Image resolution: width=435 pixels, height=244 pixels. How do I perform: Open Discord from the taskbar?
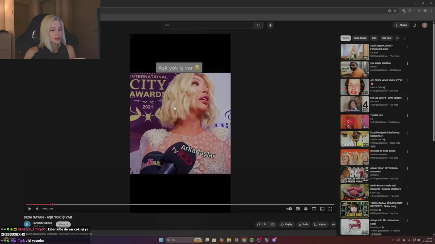[274, 240]
